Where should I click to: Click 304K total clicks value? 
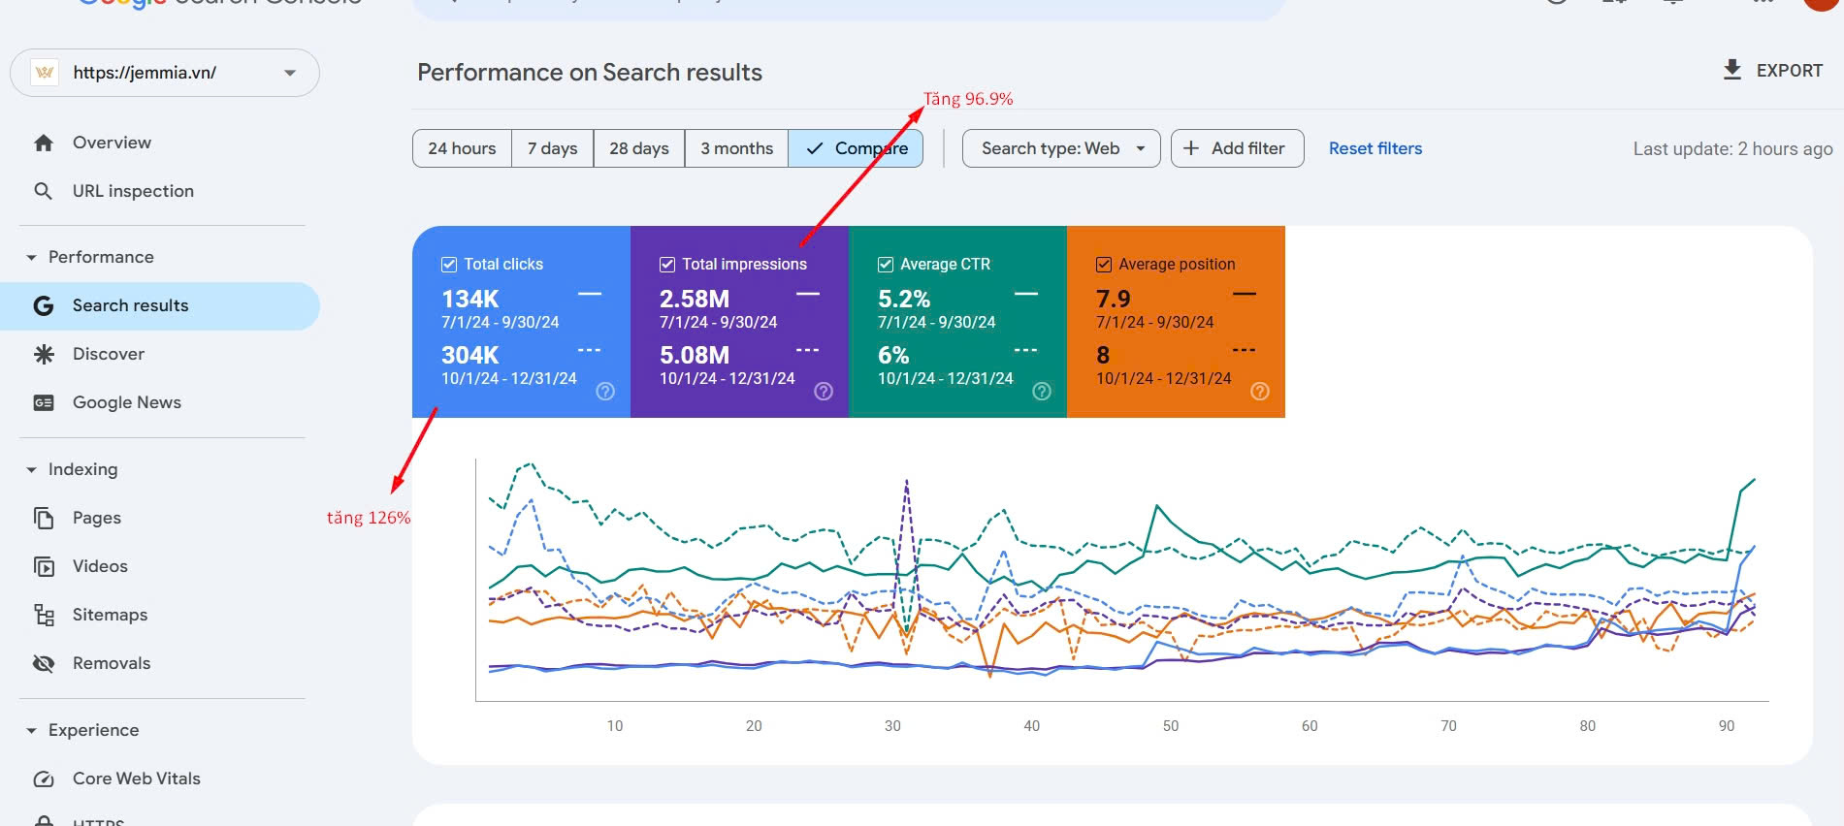[x=470, y=355]
